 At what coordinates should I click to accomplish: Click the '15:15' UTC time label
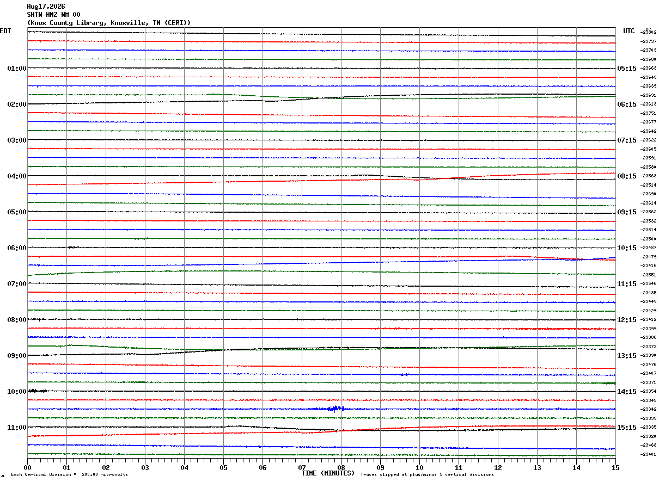click(626, 428)
